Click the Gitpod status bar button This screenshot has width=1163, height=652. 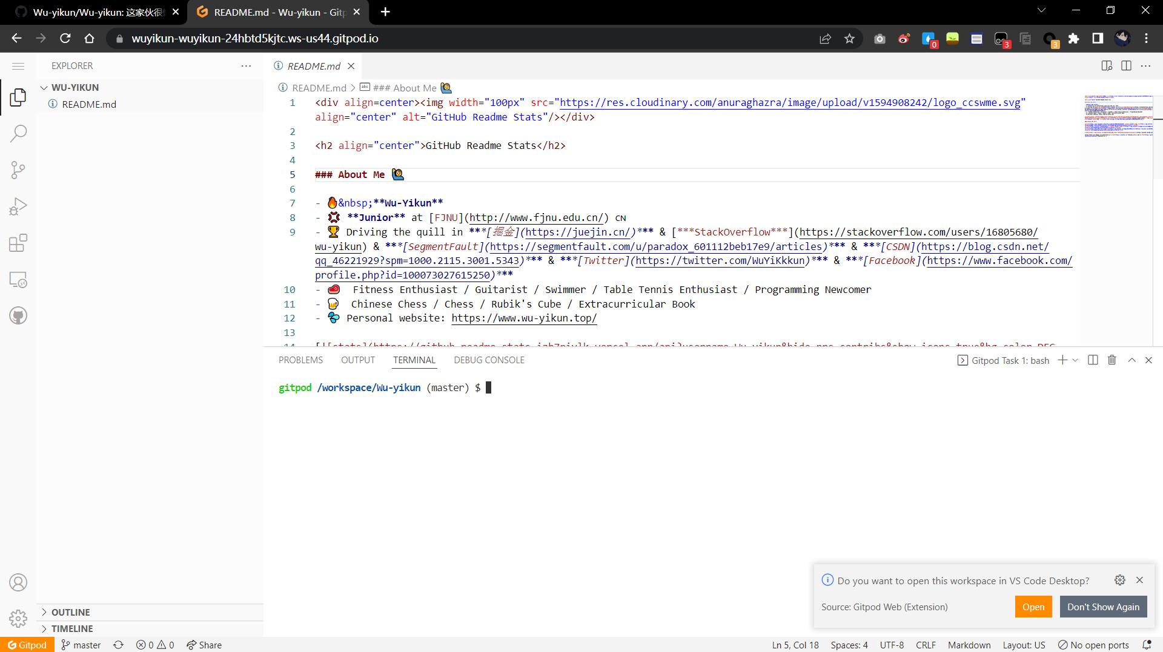pos(27,645)
